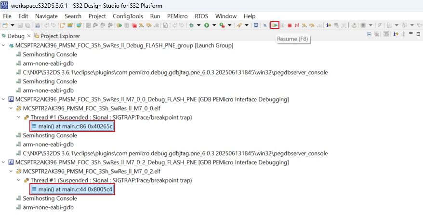
Task: Select stack frame main() at main.c:44
Action: pyautogui.click(x=72, y=189)
